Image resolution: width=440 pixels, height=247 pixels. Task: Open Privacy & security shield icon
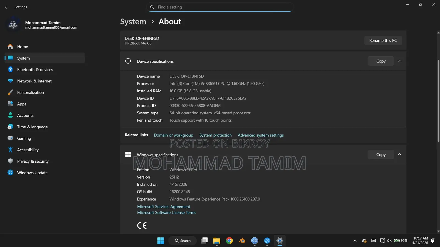click(x=10, y=161)
